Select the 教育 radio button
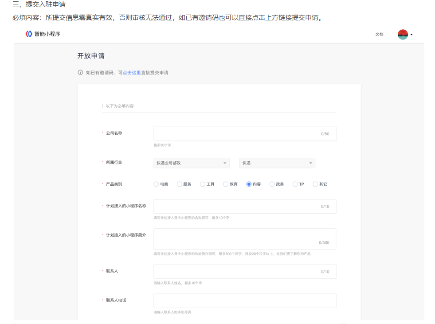This screenshot has height=324, width=435. pos(226,184)
